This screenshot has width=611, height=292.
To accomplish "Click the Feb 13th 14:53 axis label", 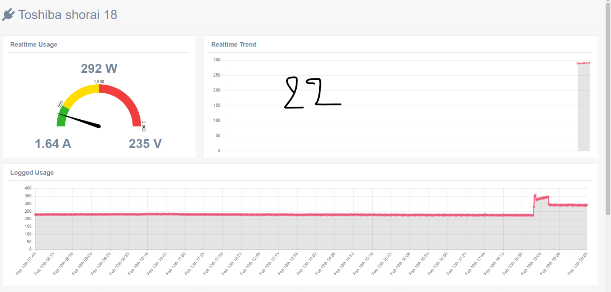I will pos(344,264).
